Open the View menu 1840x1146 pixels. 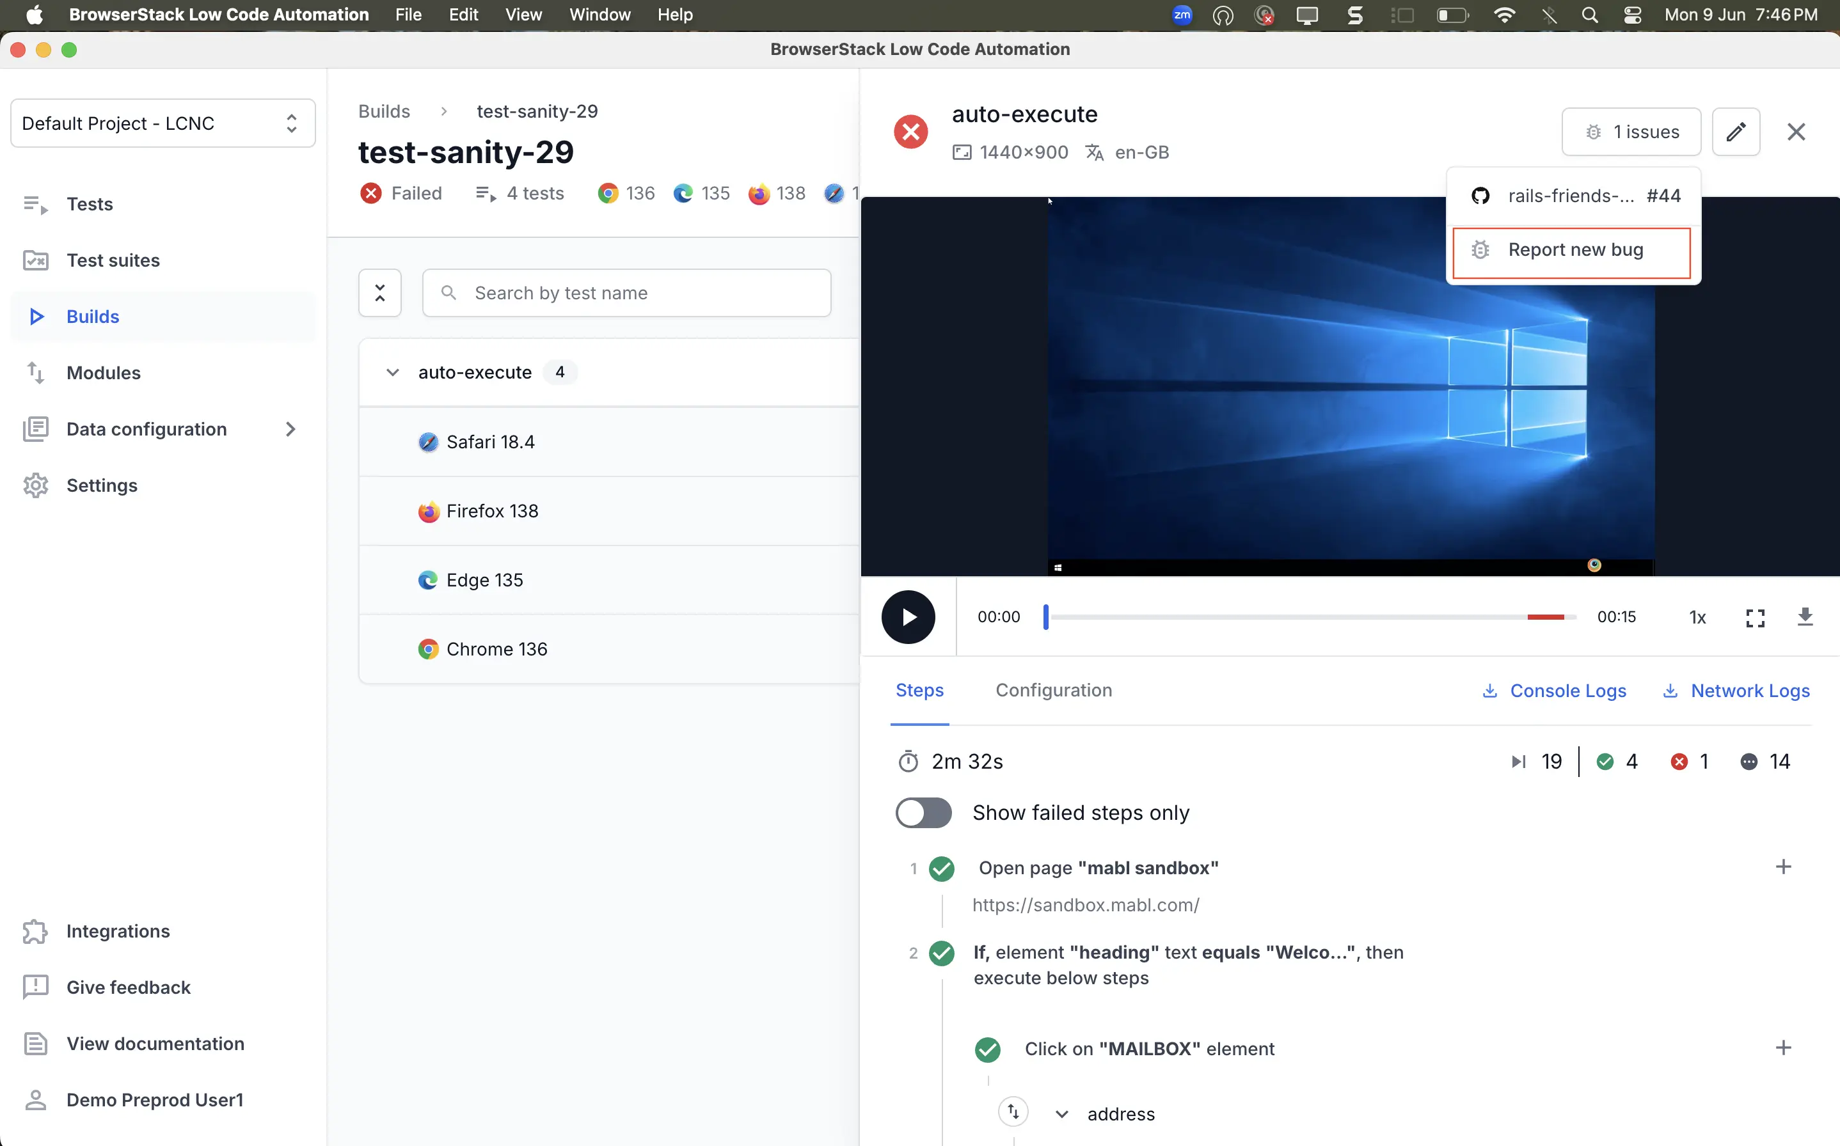pyautogui.click(x=524, y=15)
